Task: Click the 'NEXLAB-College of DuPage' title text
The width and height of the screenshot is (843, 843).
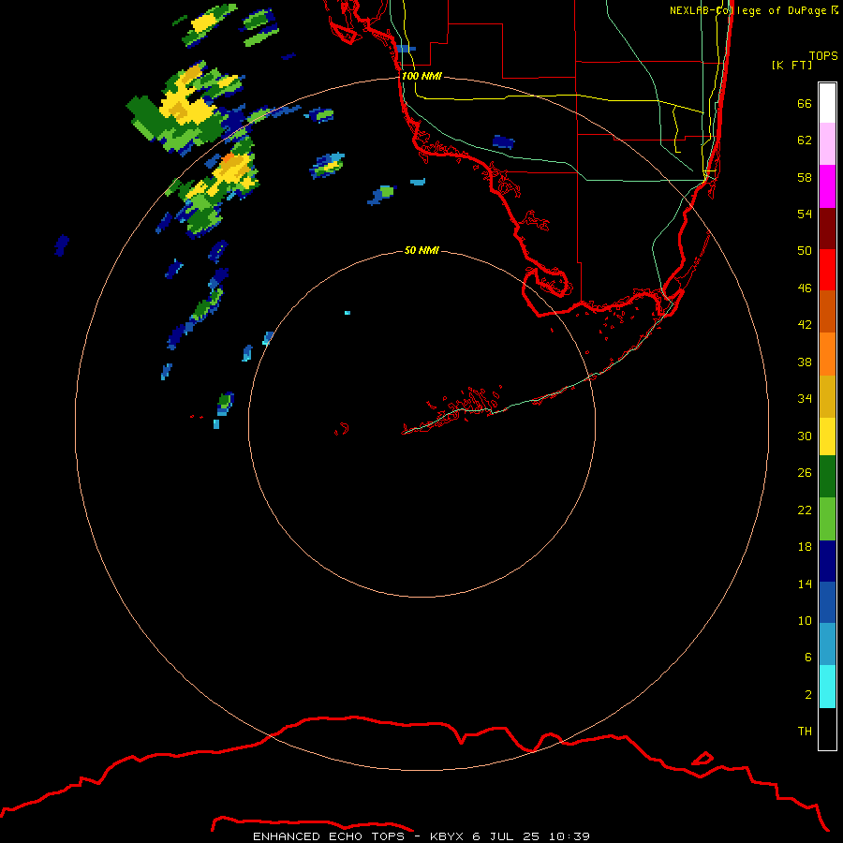Action: (747, 10)
